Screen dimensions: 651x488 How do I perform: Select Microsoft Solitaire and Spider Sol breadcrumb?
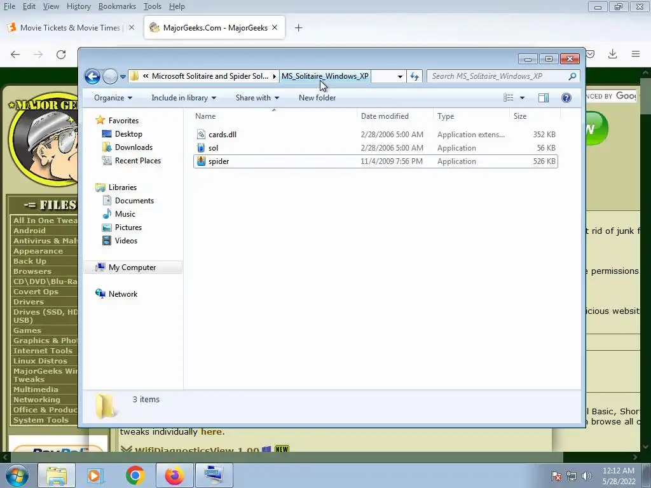pos(210,76)
